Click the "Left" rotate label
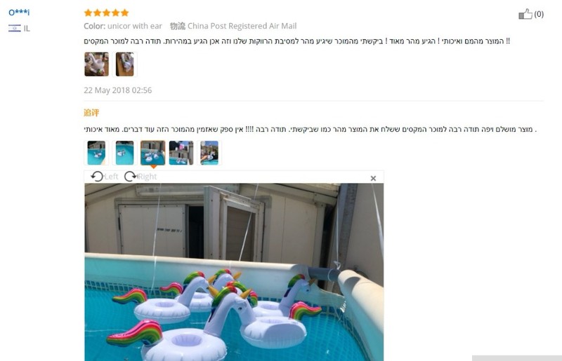The image size is (562, 361). pyautogui.click(x=111, y=177)
